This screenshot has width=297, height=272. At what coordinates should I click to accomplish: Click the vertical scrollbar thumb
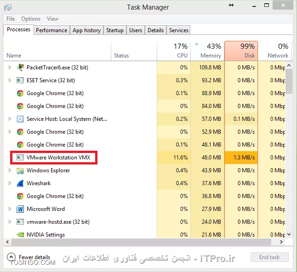(289, 81)
